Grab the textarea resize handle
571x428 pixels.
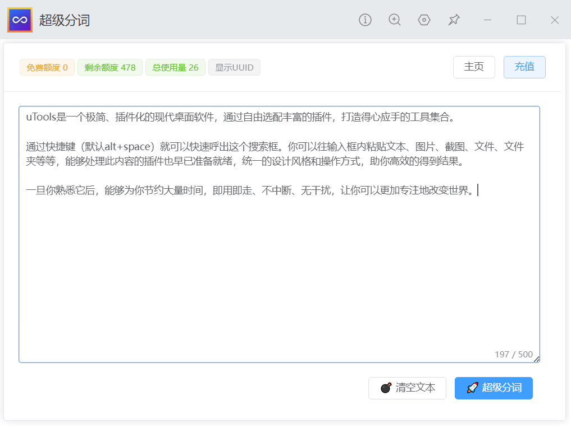(536, 359)
